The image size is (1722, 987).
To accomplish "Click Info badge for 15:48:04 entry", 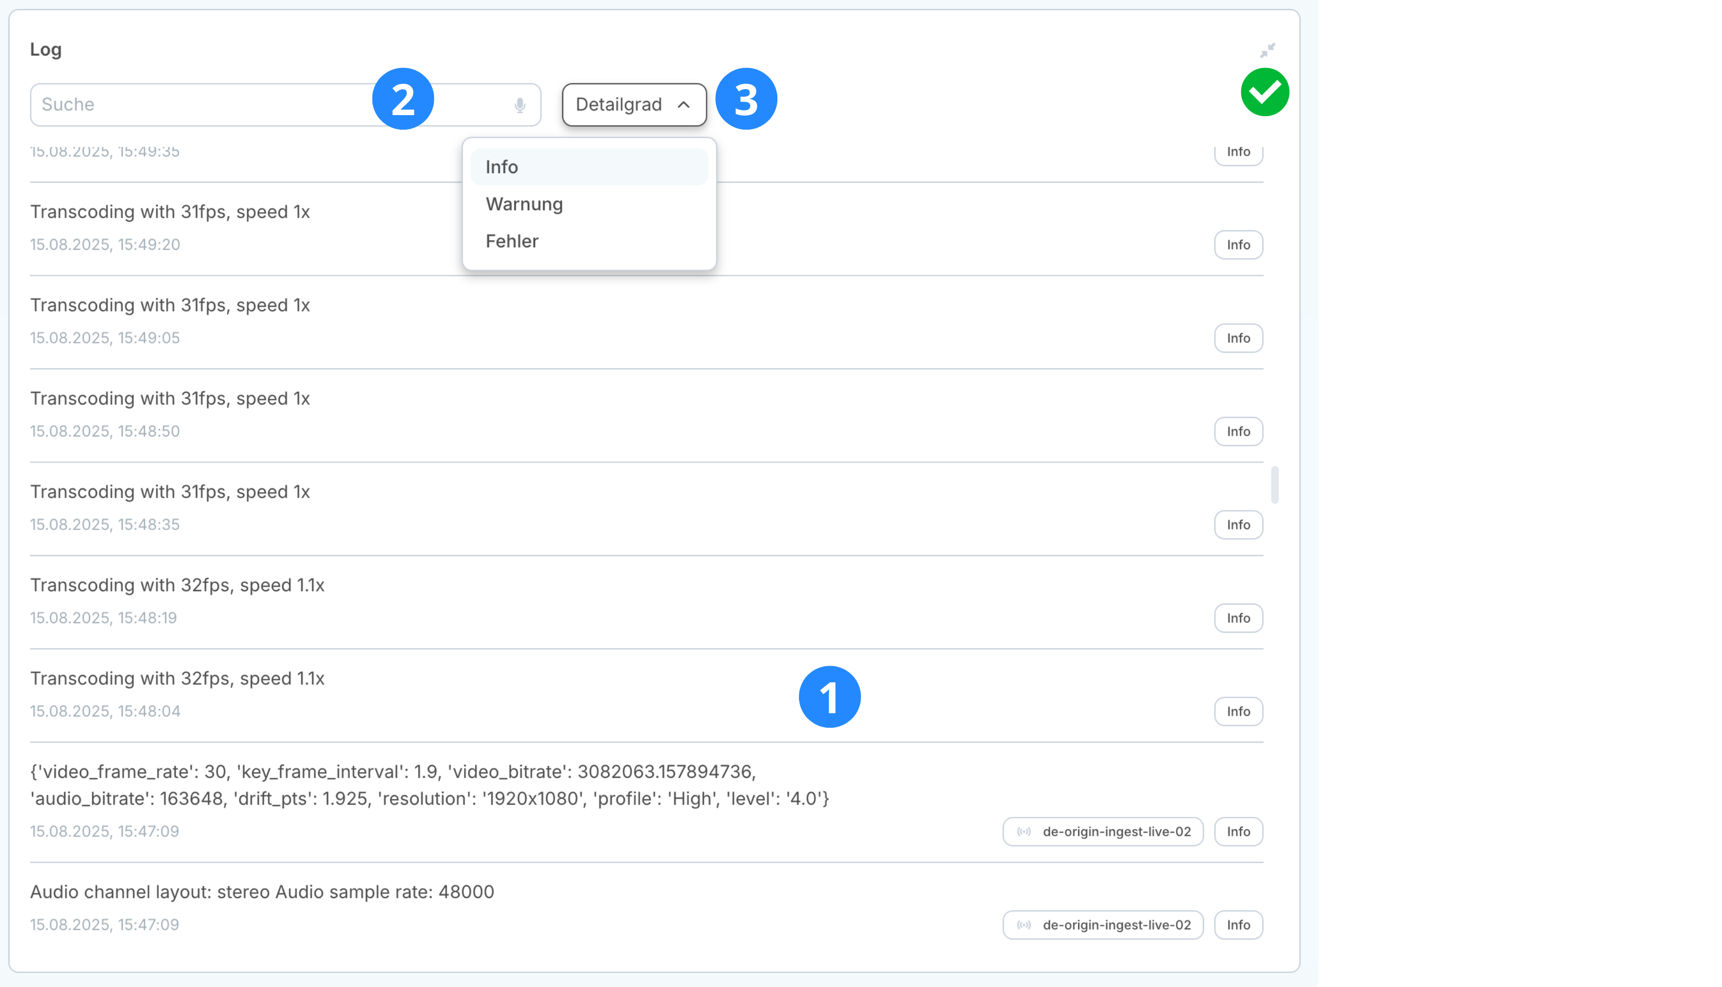I will [1237, 712].
